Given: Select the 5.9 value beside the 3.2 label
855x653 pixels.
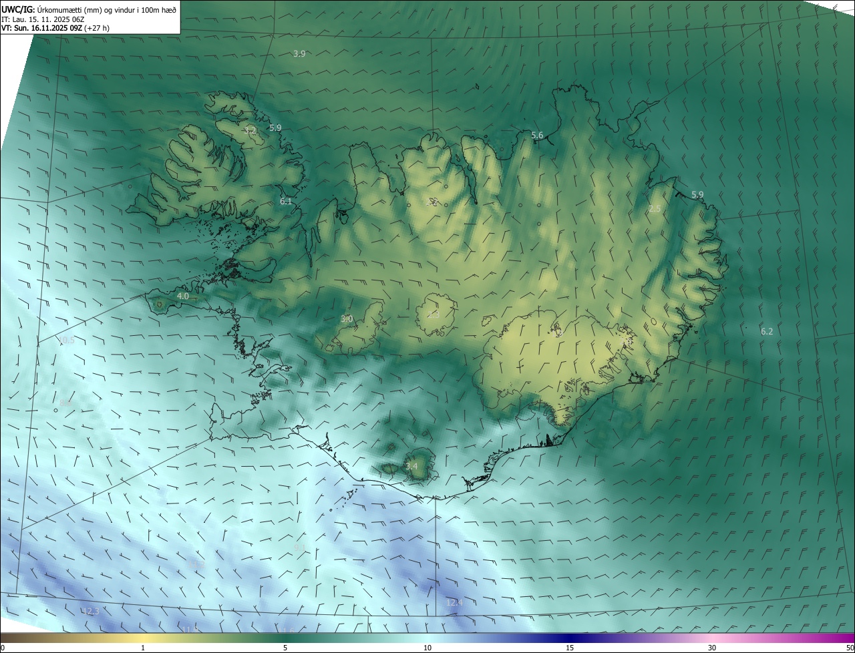Looking at the screenshot, I should (x=275, y=128).
